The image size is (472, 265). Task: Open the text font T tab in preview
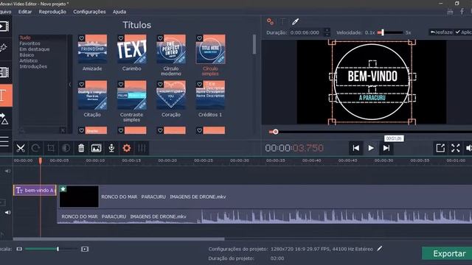283,21
